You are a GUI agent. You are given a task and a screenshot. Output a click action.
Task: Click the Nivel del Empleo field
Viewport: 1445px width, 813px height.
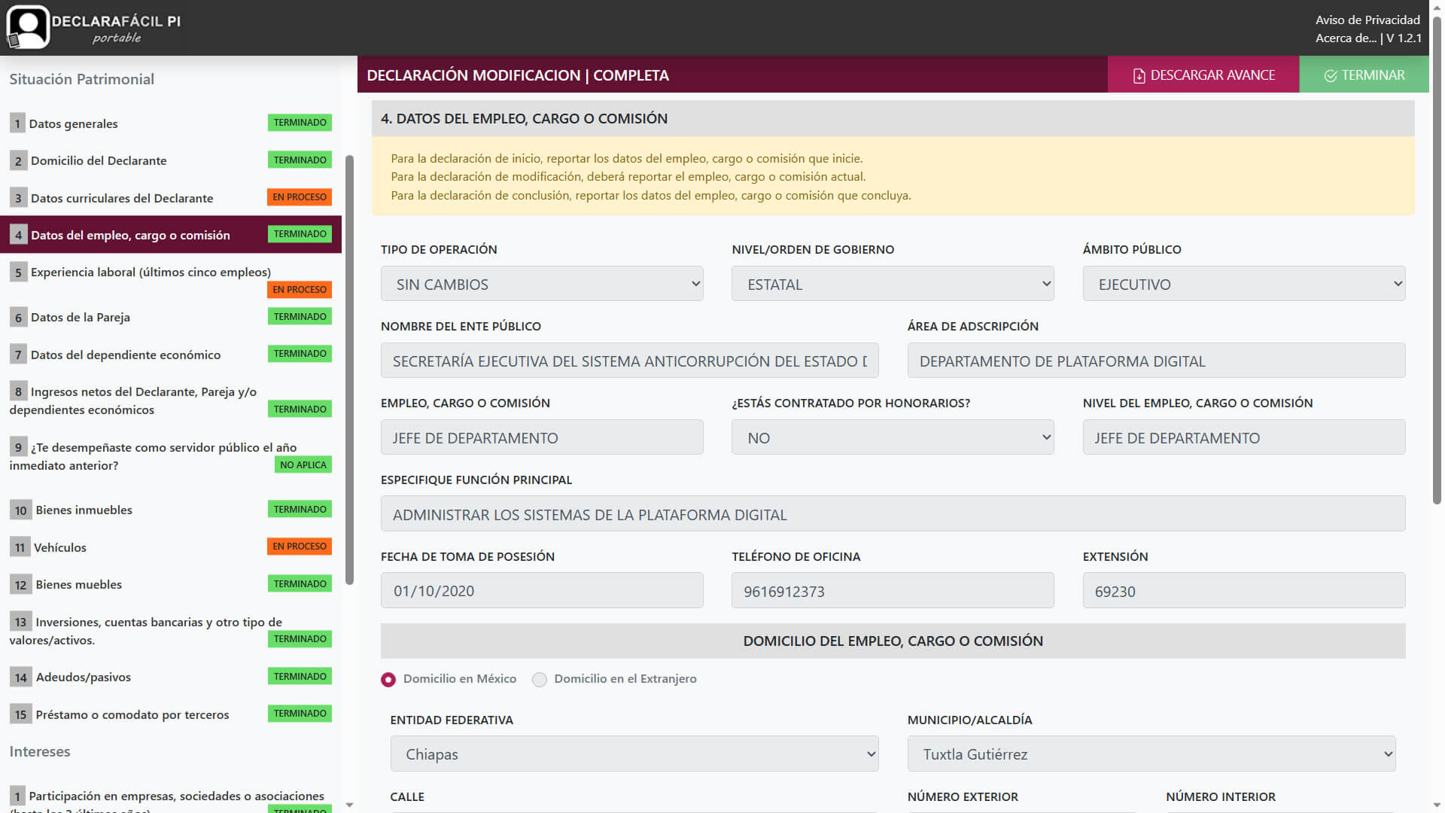tap(1244, 437)
